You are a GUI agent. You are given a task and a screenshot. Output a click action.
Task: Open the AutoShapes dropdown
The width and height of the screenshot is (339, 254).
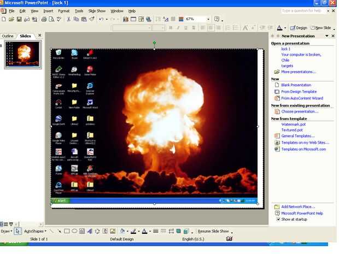pyautogui.click(x=35, y=231)
